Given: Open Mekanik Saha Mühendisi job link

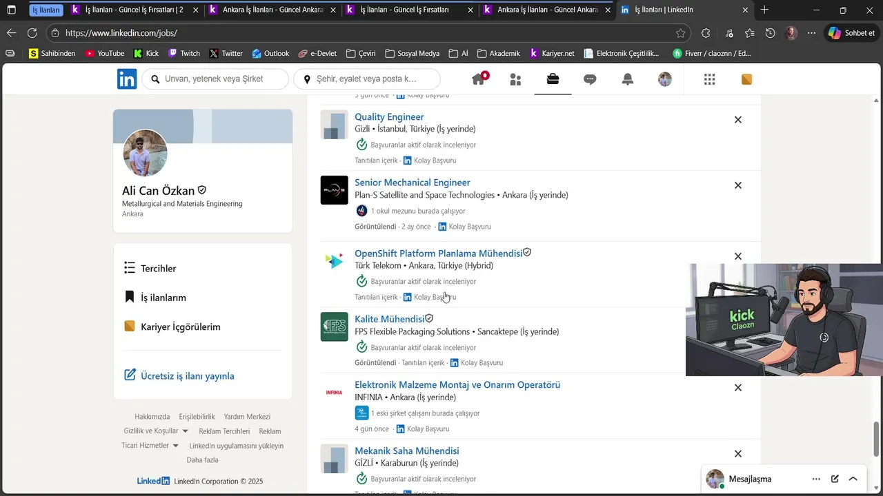Looking at the screenshot, I should coord(407,451).
